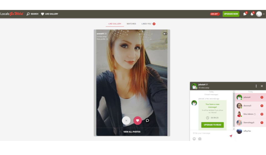The height and width of the screenshot is (155, 266).
Task: Click the heart like button on photo
Action: tap(137, 120)
